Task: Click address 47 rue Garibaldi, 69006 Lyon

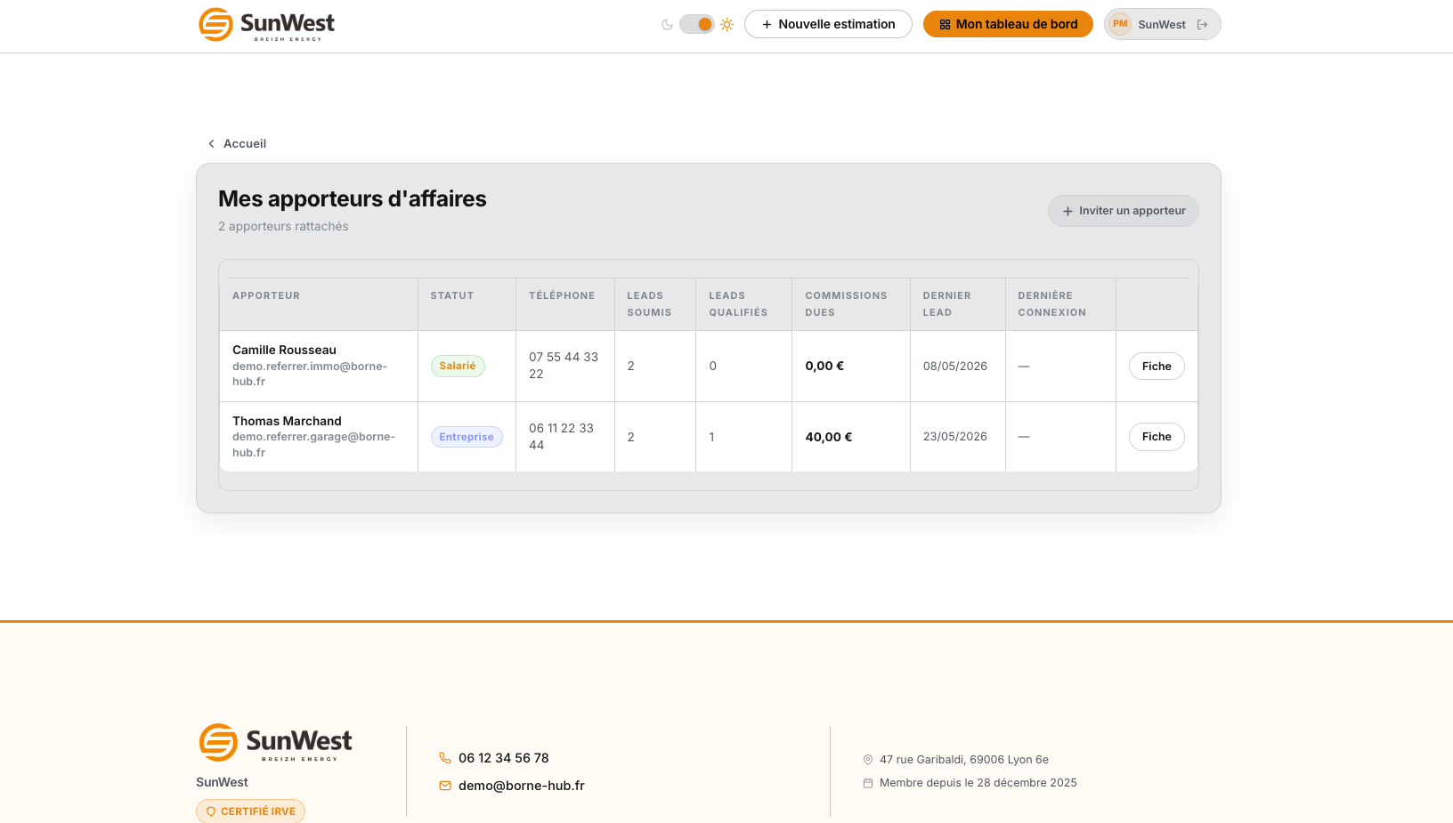Action: coord(964,760)
